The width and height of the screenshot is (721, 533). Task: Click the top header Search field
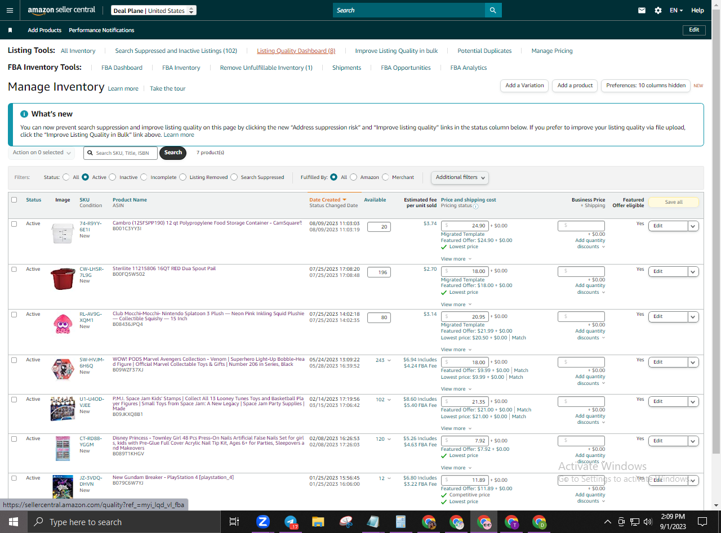(409, 10)
